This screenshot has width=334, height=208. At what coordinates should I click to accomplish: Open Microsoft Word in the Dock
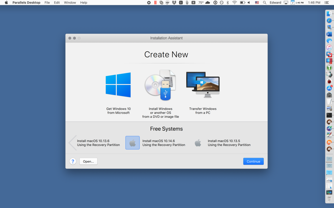coord(329,34)
